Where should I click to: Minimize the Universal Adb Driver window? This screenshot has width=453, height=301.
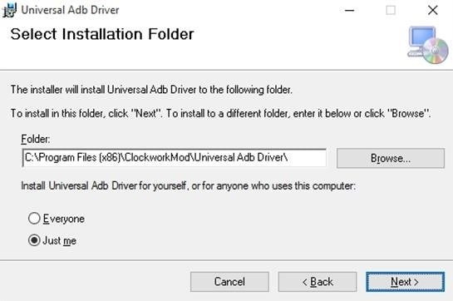point(350,11)
